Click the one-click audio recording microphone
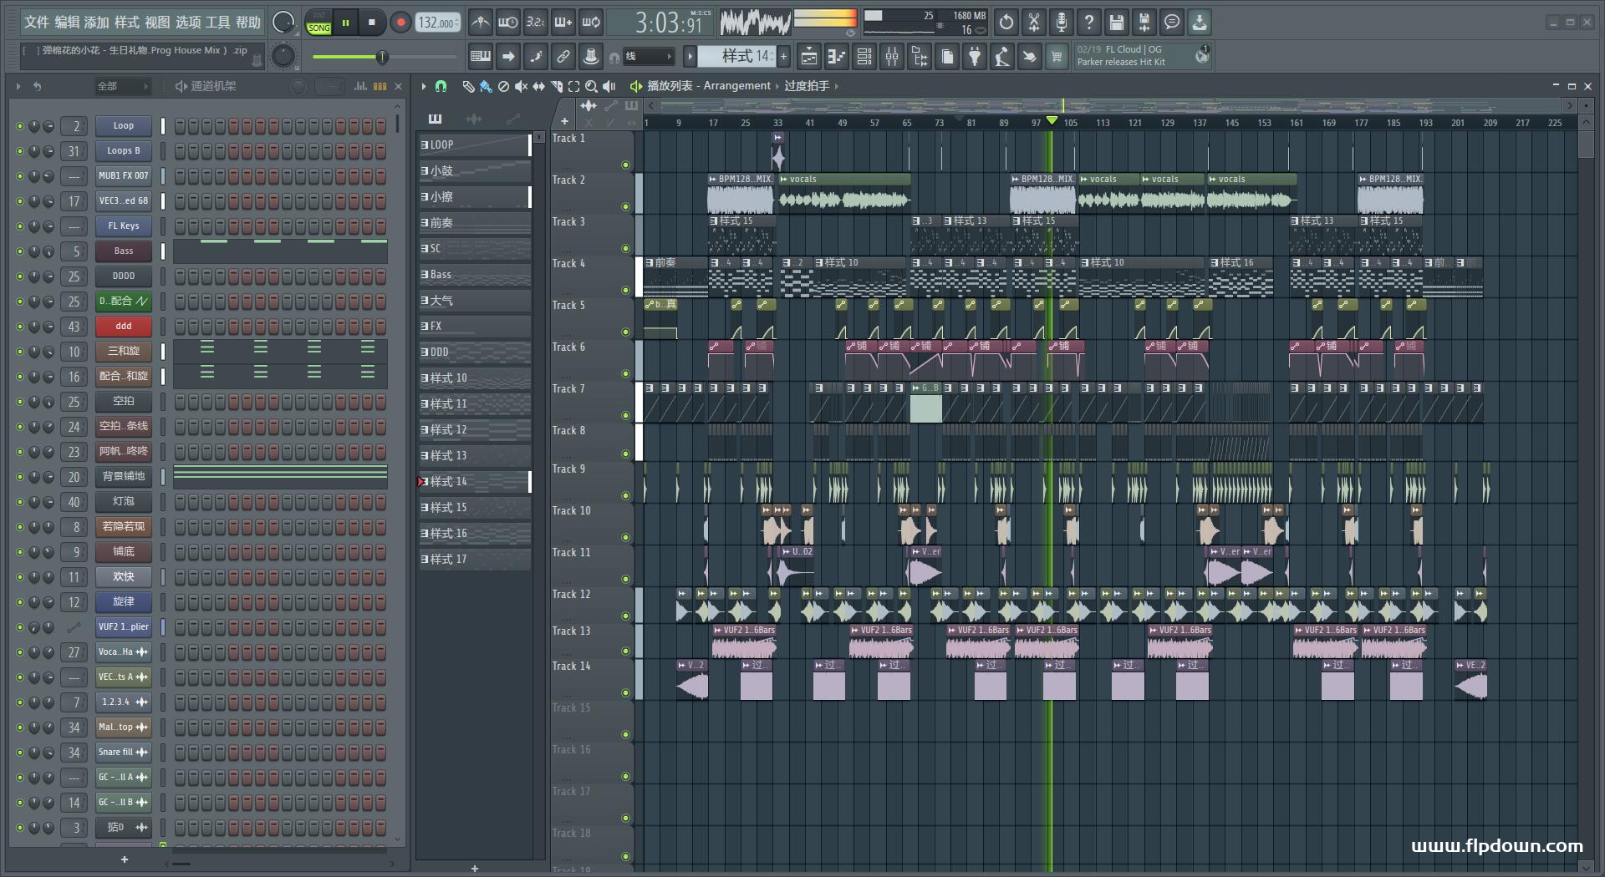The width and height of the screenshot is (1605, 877). click(x=1062, y=23)
